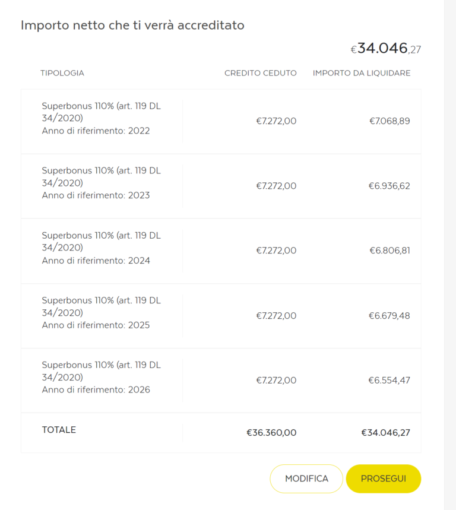Viewport: 456px width, 510px height.
Task: Click the PROSEGUI button
Action: point(383,479)
